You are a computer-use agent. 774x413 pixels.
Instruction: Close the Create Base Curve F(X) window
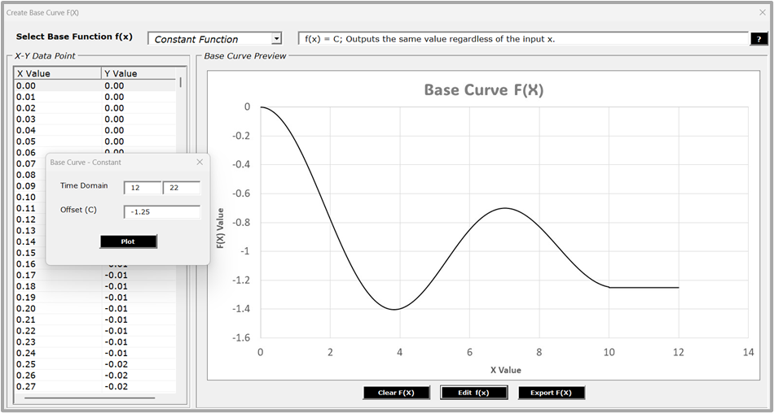click(x=762, y=12)
